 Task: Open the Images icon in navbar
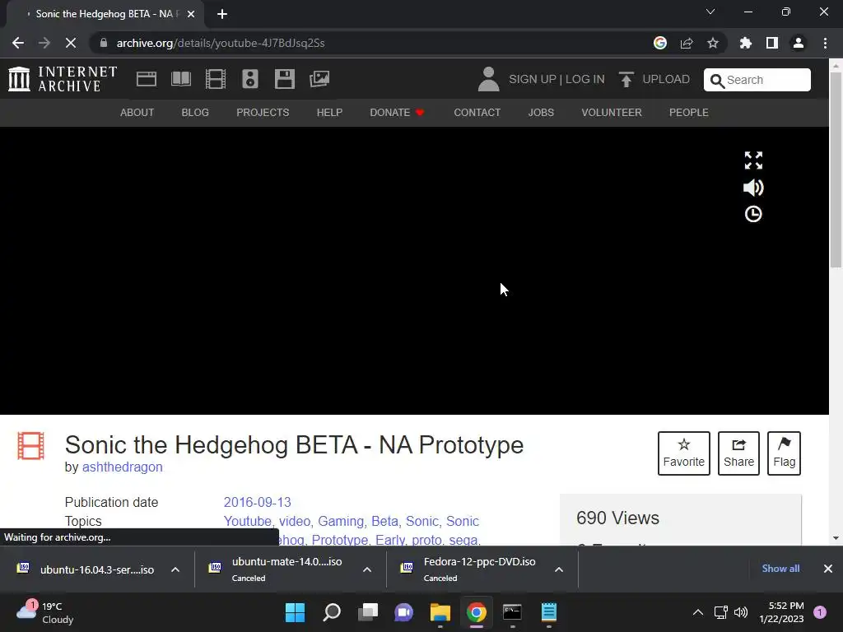[319, 79]
